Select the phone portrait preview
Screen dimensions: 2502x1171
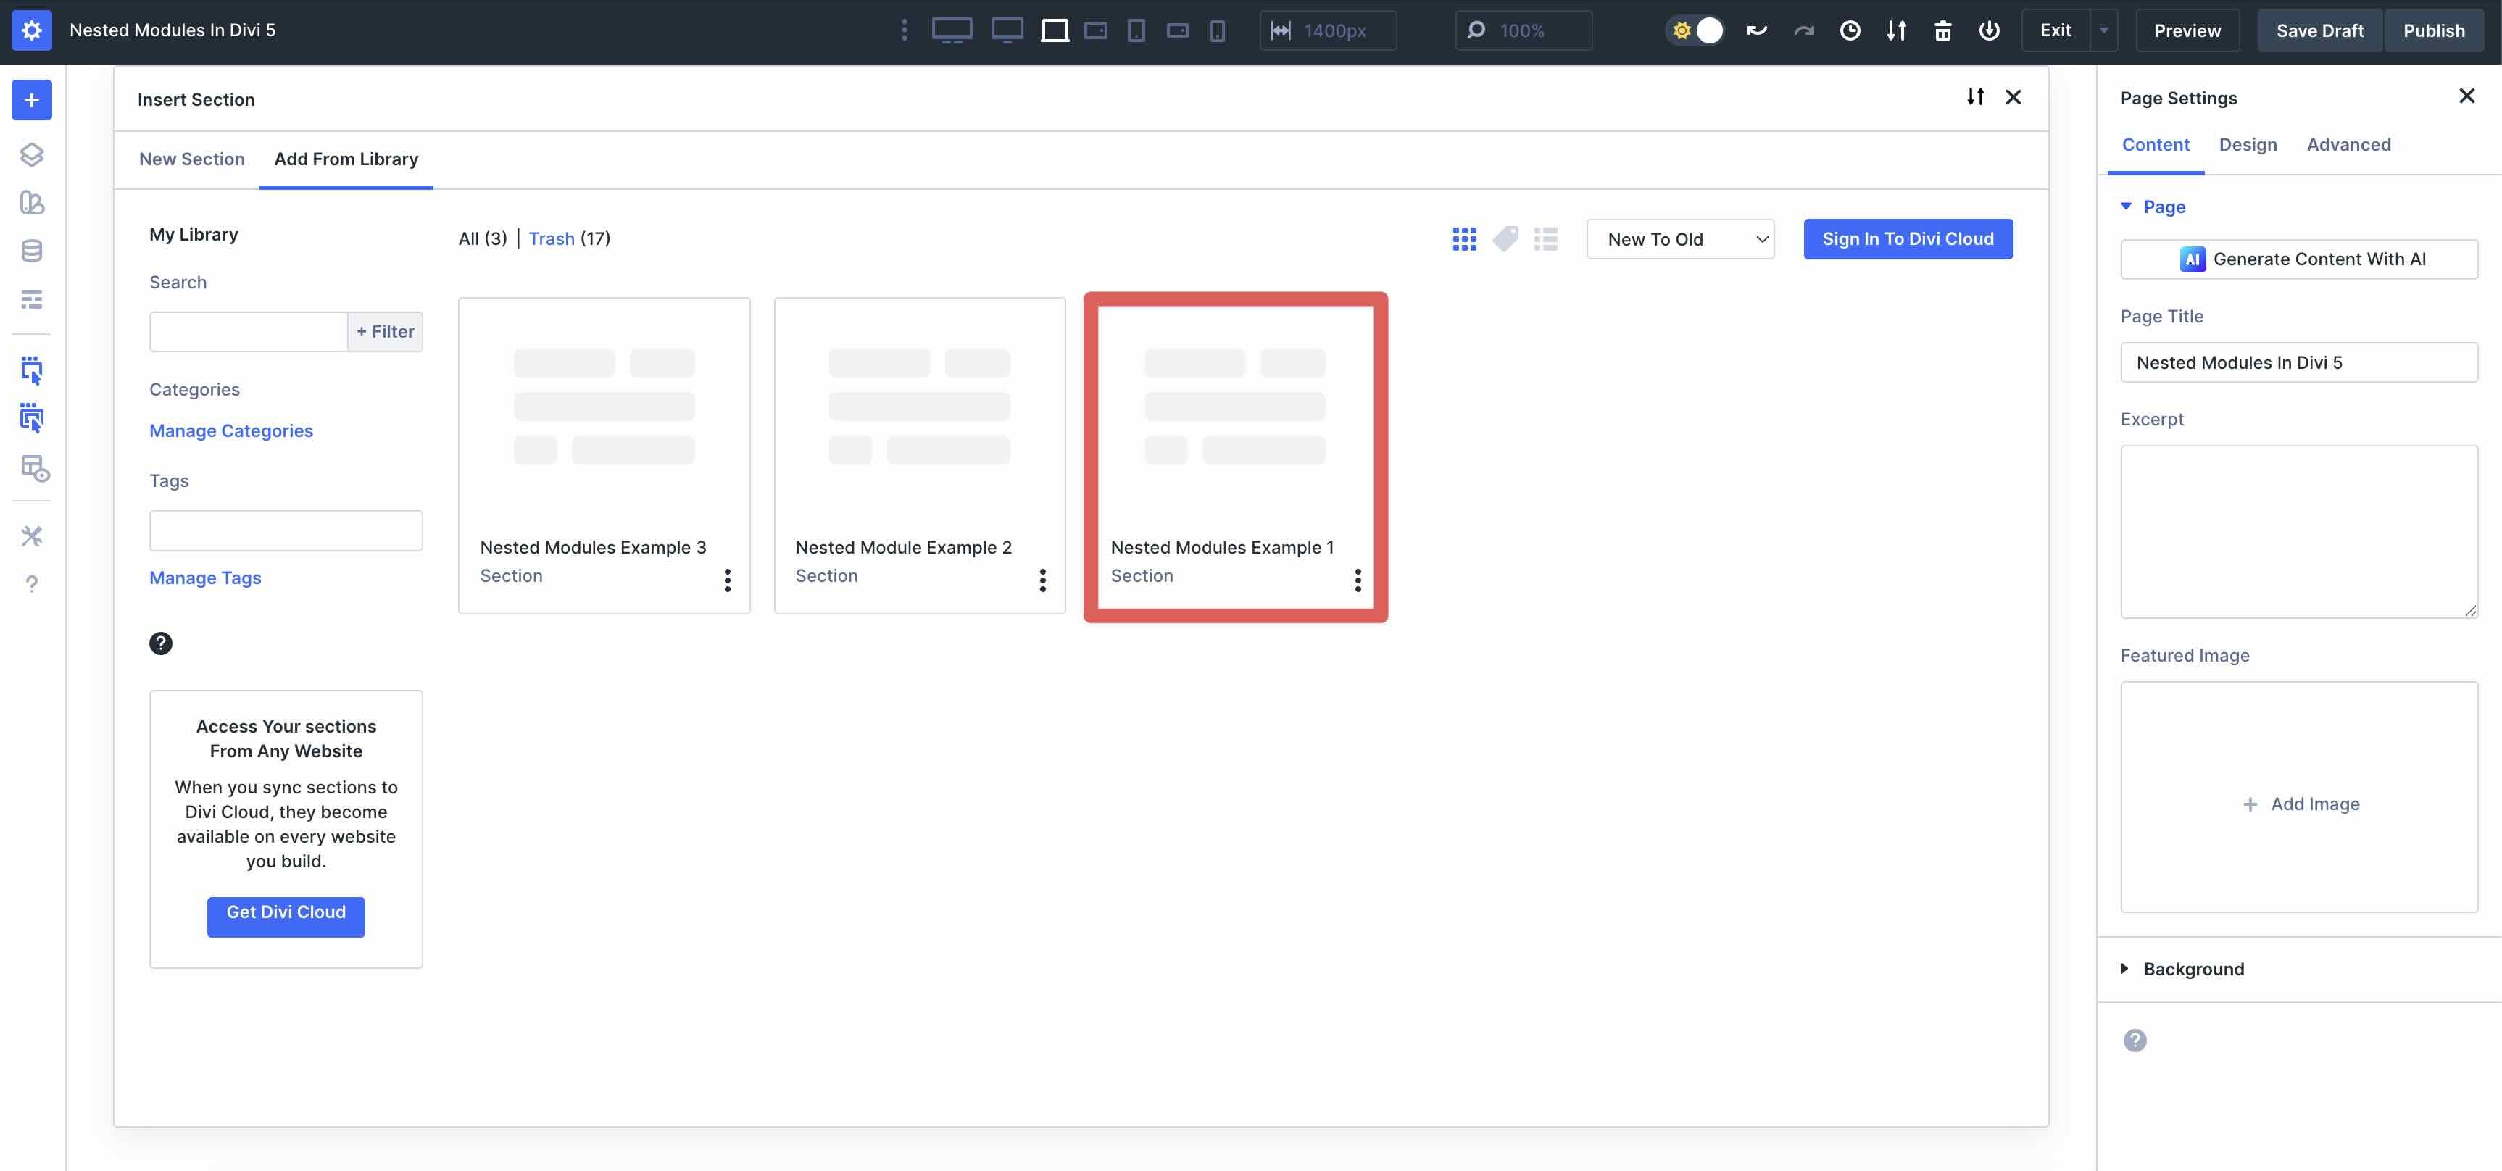pyautogui.click(x=1216, y=30)
